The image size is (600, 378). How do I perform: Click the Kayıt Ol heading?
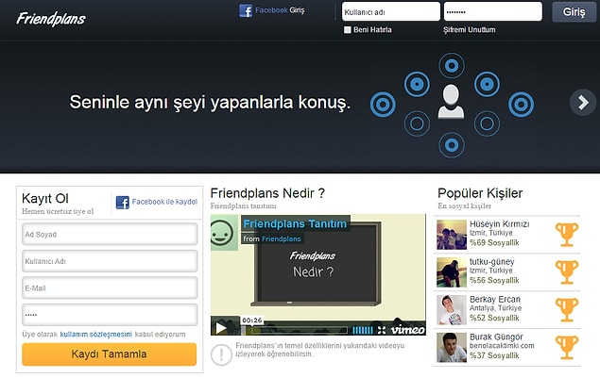pyautogui.click(x=45, y=199)
